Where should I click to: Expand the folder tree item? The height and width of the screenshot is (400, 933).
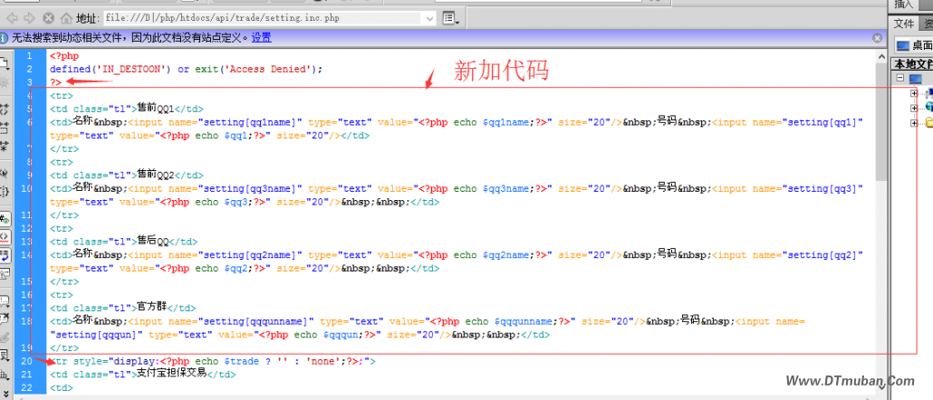click(913, 122)
